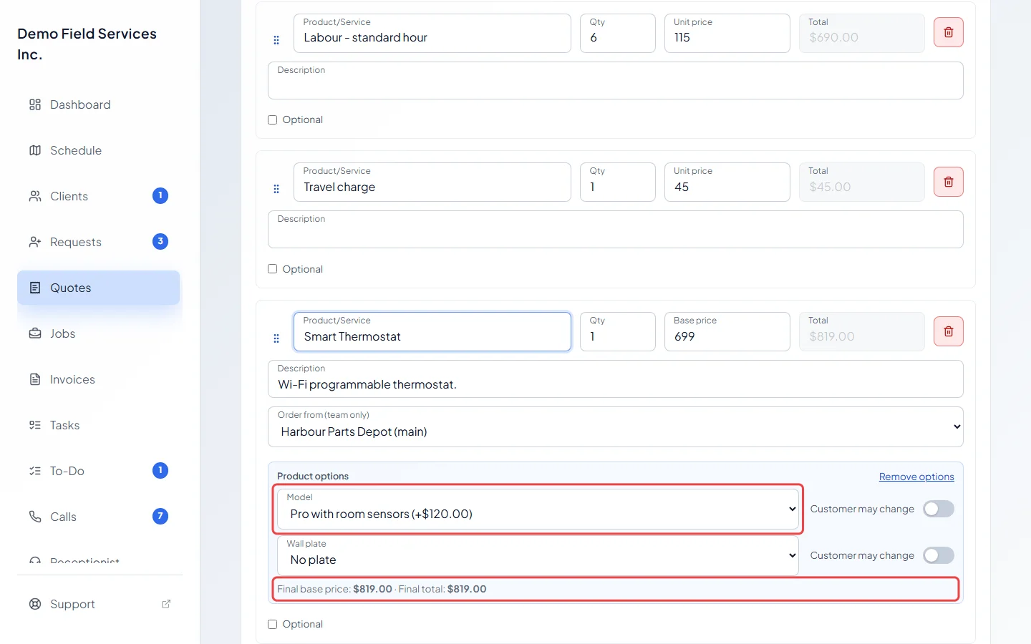Open the Support link

pyautogui.click(x=99, y=604)
